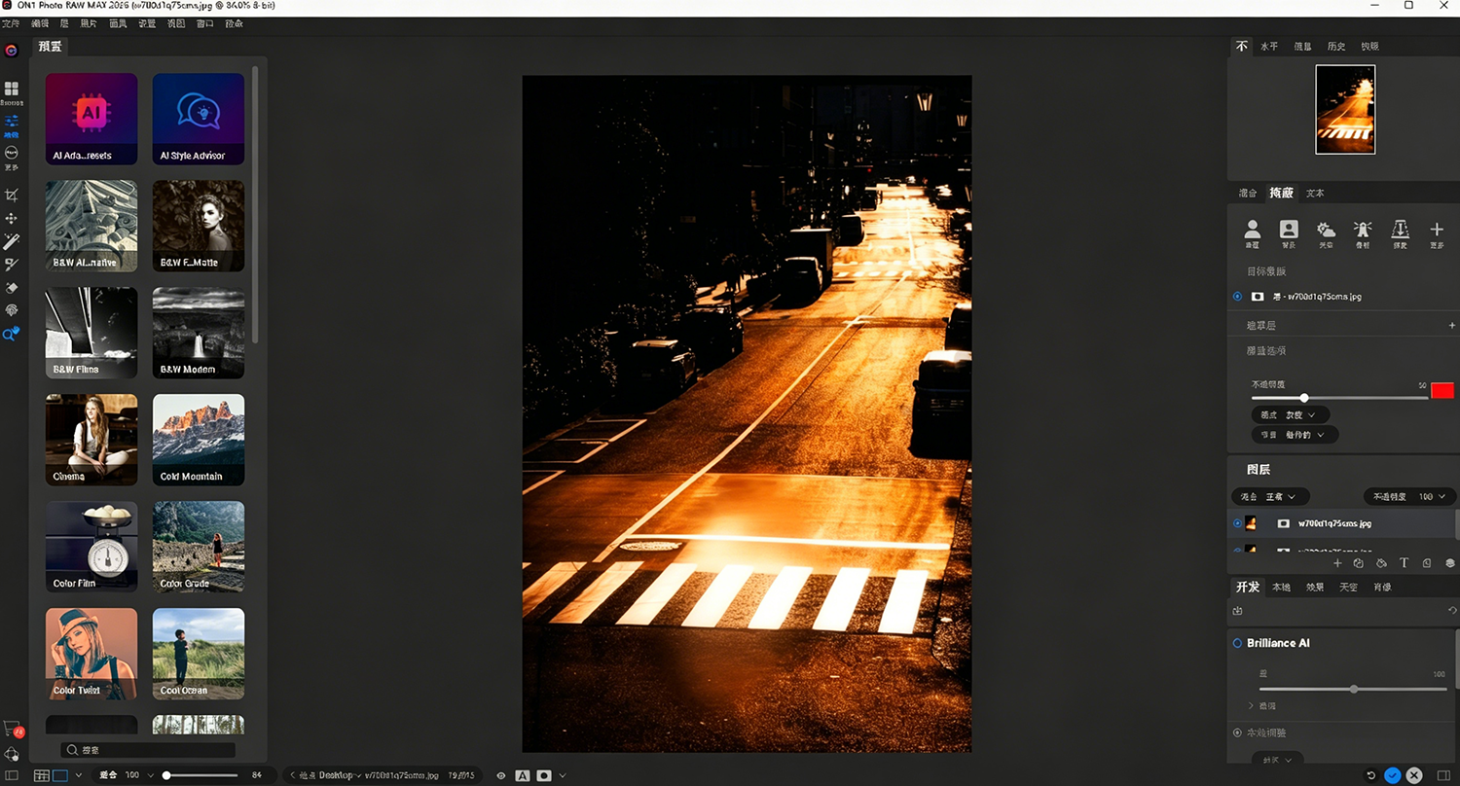This screenshot has height=786, width=1460.
Task: Switch to single image view in bottom bar
Action: tap(60, 775)
